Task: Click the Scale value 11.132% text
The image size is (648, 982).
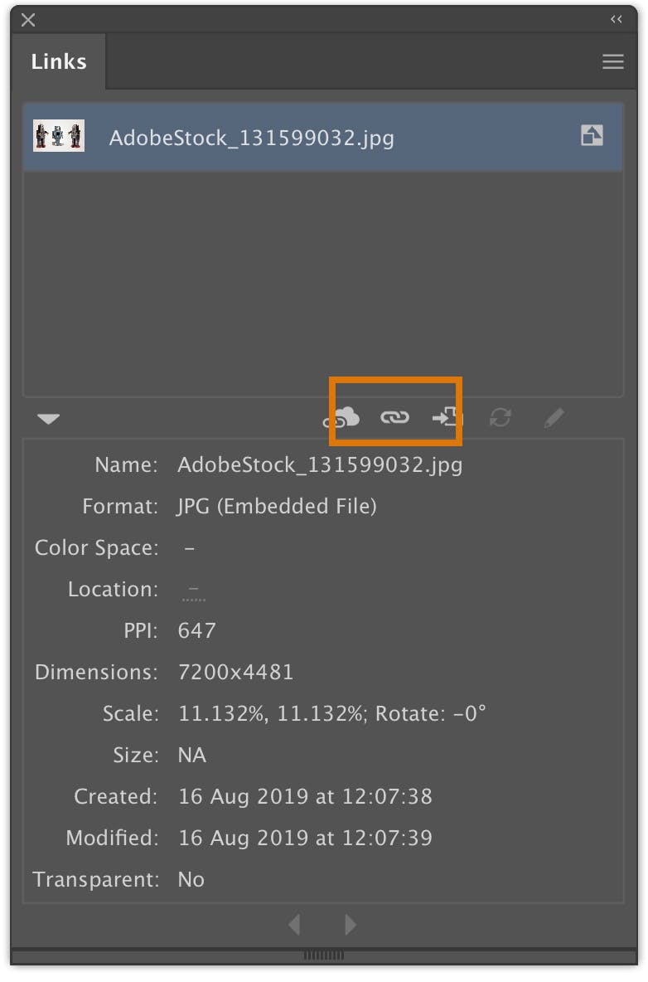Action: tap(224, 713)
